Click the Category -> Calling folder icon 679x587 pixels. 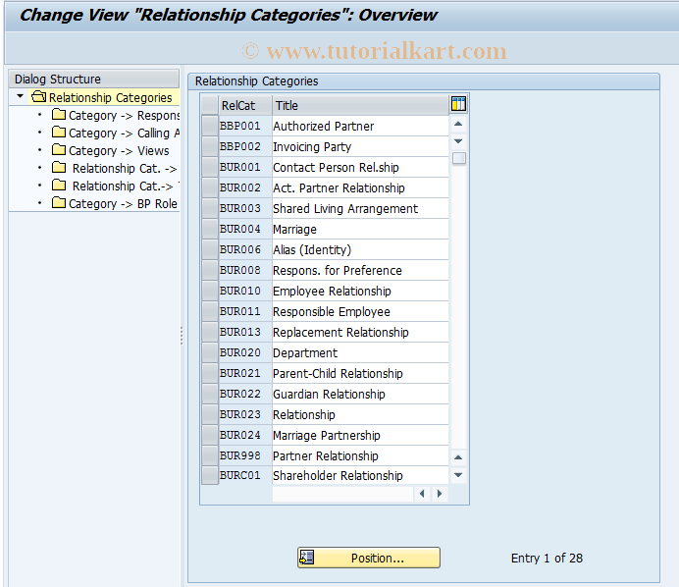coord(59,133)
